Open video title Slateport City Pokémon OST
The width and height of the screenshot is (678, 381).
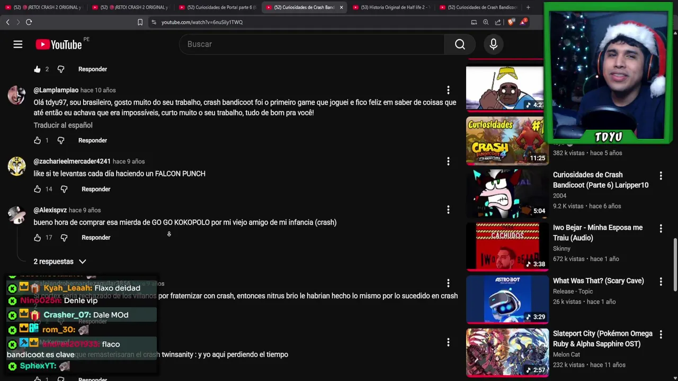pyautogui.click(x=602, y=339)
